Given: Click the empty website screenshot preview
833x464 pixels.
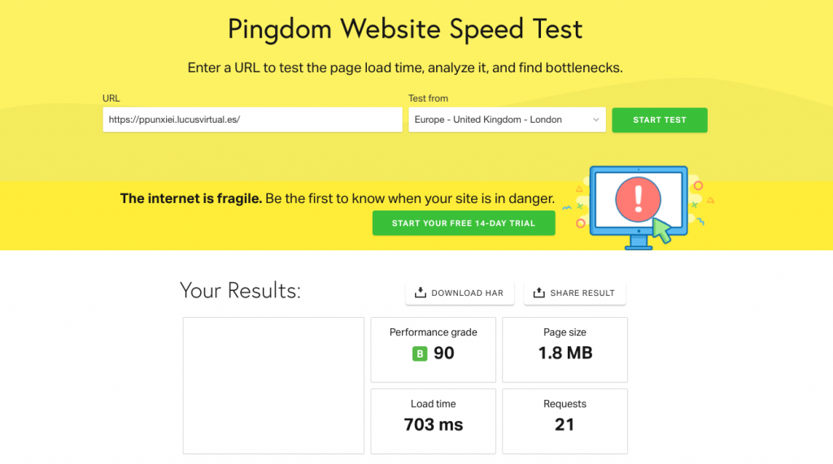Looking at the screenshot, I should (x=273, y=385).
